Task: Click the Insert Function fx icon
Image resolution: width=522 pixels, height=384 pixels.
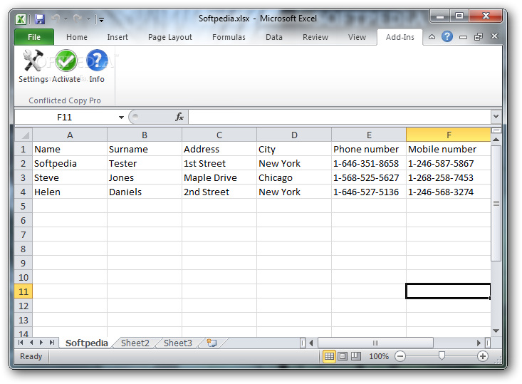Action: coord(179,117)
